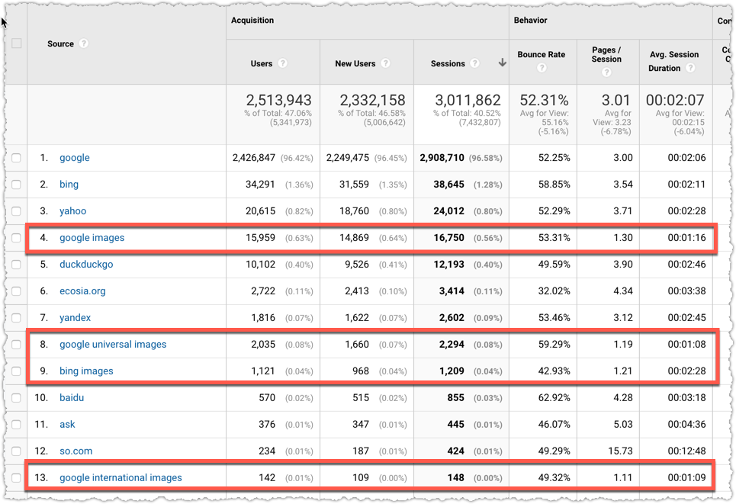Click the Acquisition group header

pyautogui.click(x=252, y=20)
